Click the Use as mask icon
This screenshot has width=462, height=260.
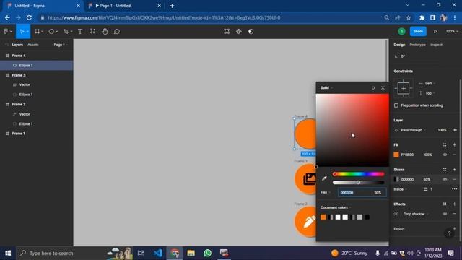click(250, 31)
